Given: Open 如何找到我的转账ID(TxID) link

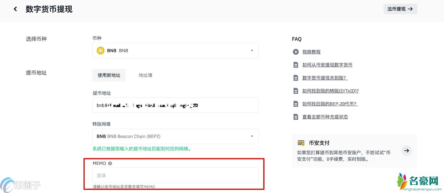Looking at the screenshot, I should 330,91.
